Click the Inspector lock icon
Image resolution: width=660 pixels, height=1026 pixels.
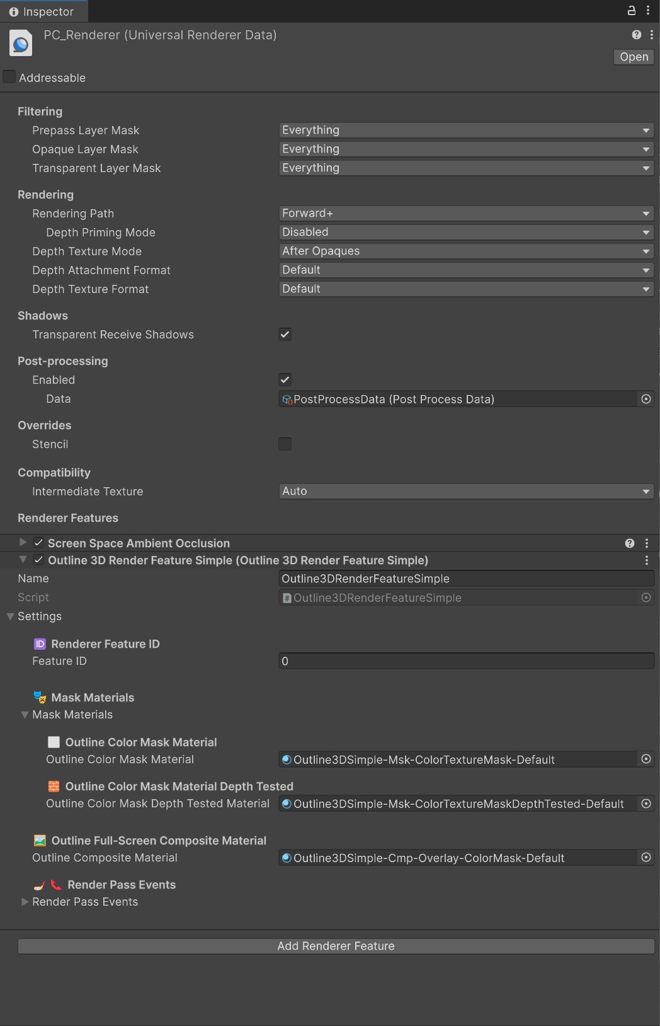(631, 10)
